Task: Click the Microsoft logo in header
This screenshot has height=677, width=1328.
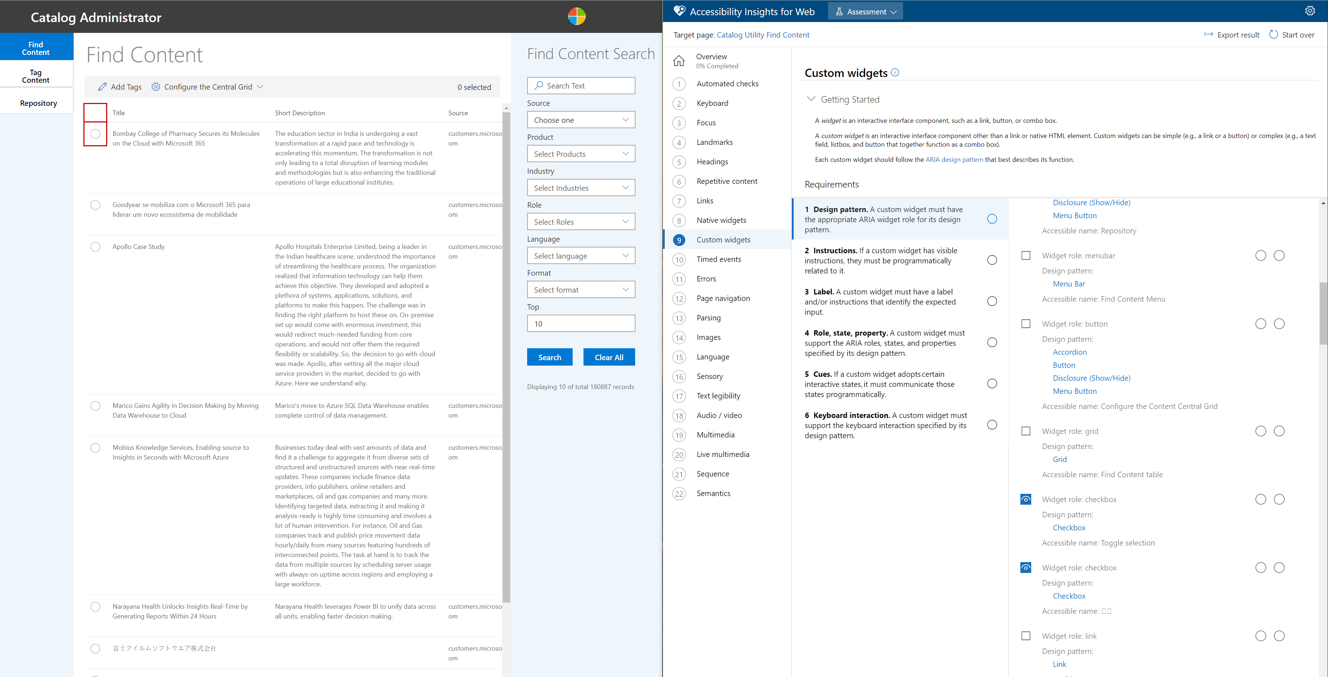Action: (x=576, y=17)
